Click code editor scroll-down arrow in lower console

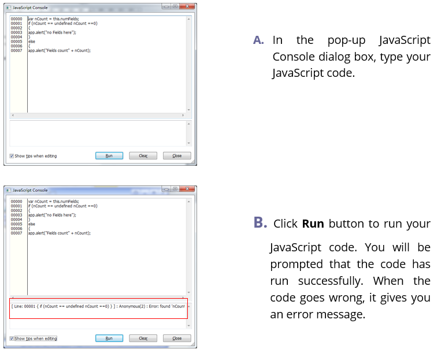[x=189, y=292]
